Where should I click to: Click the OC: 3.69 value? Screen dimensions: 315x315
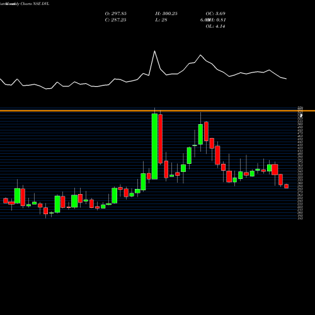point(215,14)
